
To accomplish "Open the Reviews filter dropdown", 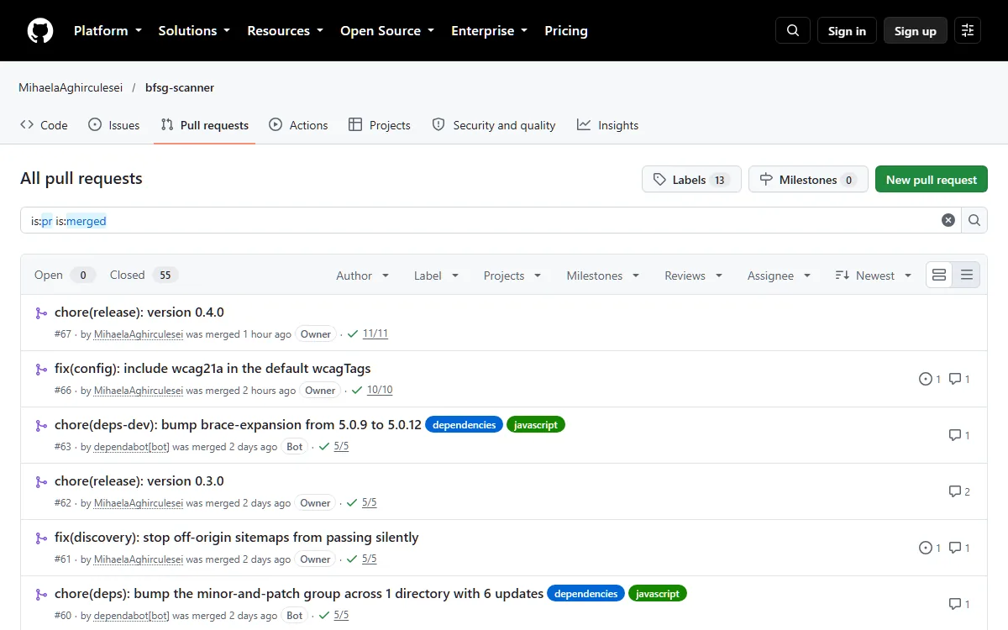I will [694, 276].
